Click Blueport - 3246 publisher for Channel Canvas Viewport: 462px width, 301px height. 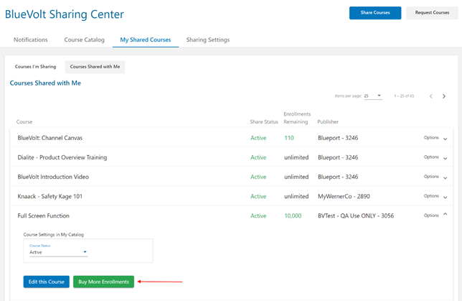coord(338,138)
